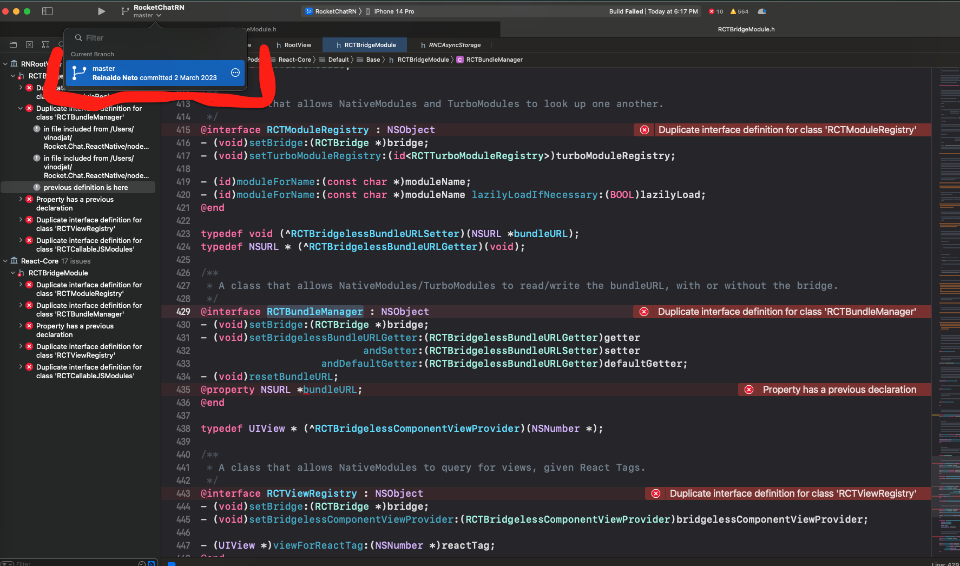Click the branch icon beside RocketChatRN
960x566 pixels.
[x=125, y=10]
